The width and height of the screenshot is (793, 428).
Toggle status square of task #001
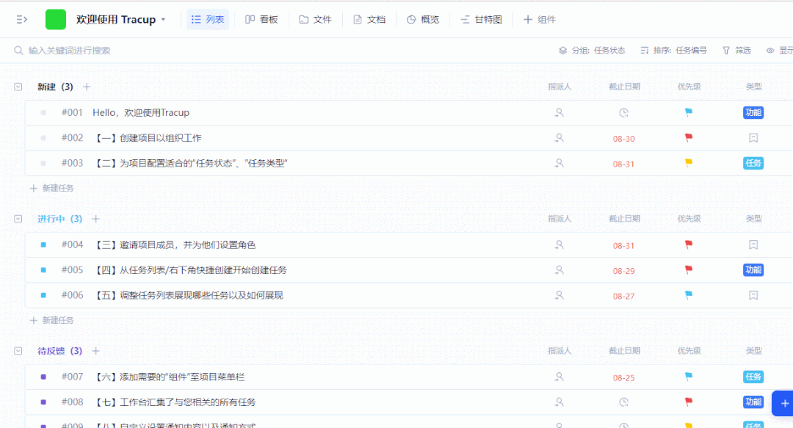[x=43, y=113]
